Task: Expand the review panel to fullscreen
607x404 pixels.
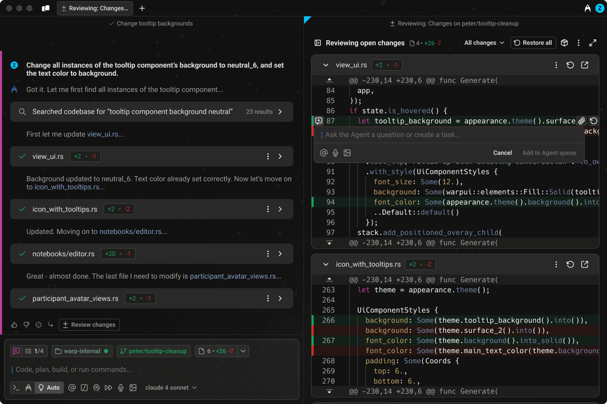Action: 592,43
